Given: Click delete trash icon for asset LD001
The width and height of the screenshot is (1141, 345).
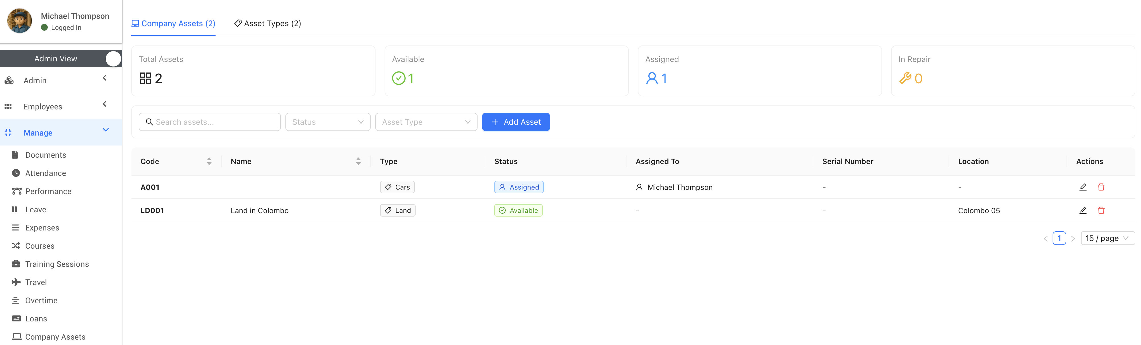Looking at the screenshot, I should (x=1101, y=210).
